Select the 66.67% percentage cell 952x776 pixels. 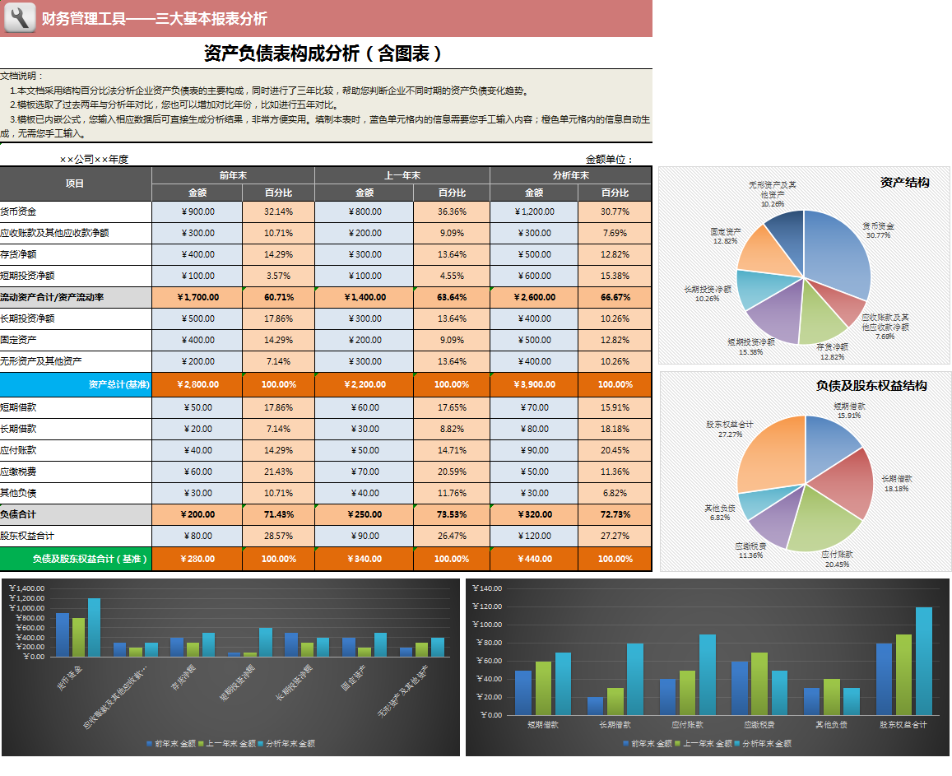tap(615, 298)
